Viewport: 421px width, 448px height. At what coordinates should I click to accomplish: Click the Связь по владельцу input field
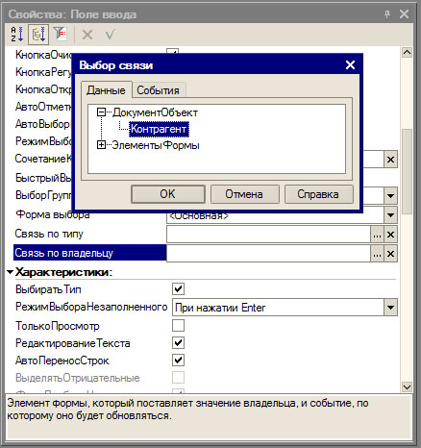coord(268,254)
